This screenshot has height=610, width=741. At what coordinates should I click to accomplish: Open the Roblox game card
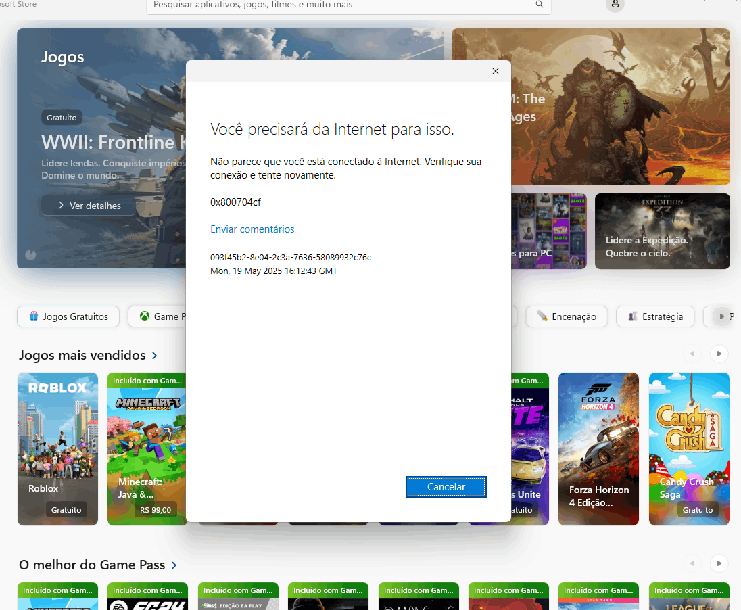coord(57,449)
